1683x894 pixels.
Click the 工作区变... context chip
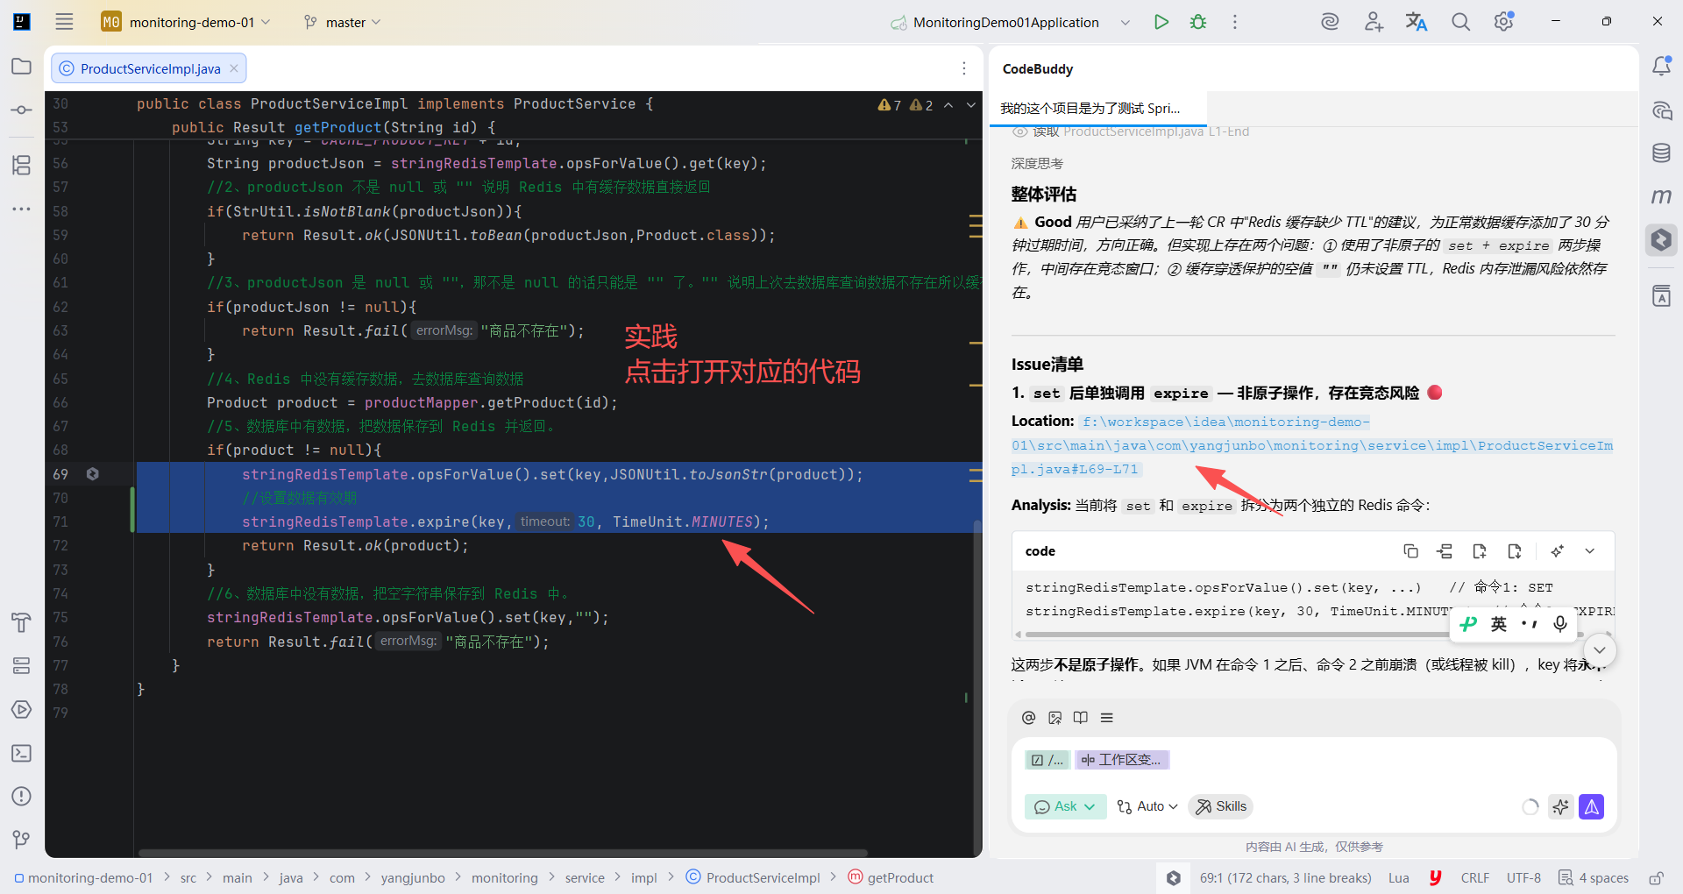pyautogui.click(x=1122, y=760)
